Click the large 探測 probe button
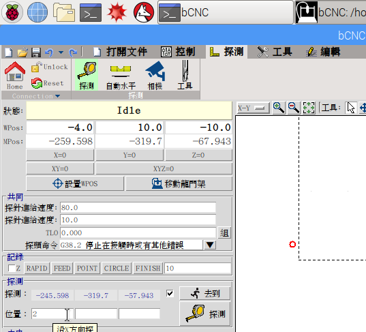 coord(205,314)
